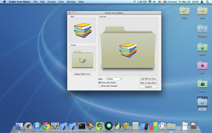Screen dimensions: 212x133
Task: Launch Google Chrome from the Dock
Action: (x=46, y=126)
